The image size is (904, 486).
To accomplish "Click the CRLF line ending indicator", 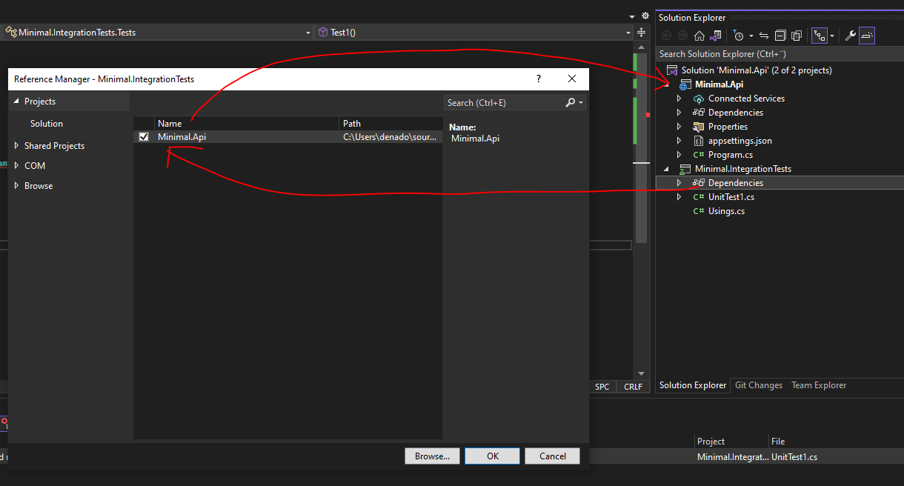I will 634,387.
